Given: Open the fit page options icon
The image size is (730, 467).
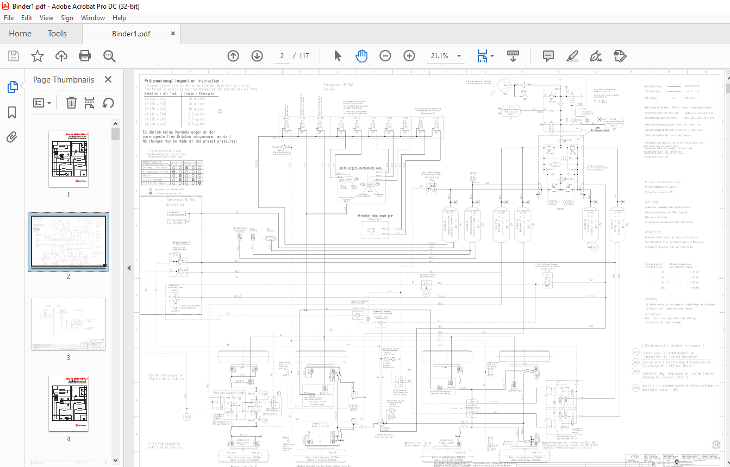Looking at the screenshot, I should pyautogui.click(x=482, y=56).
